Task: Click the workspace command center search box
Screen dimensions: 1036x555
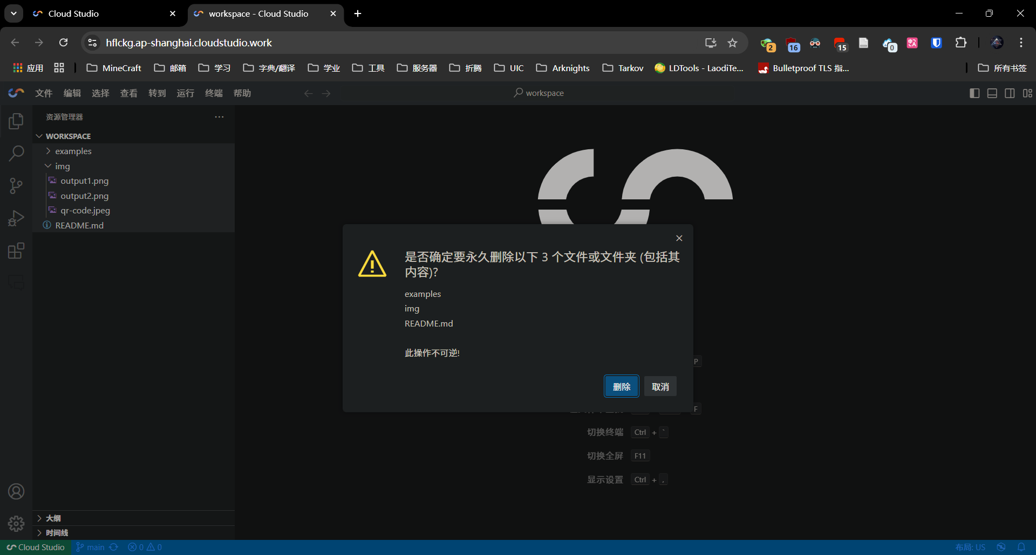Action: pos(539,93)
